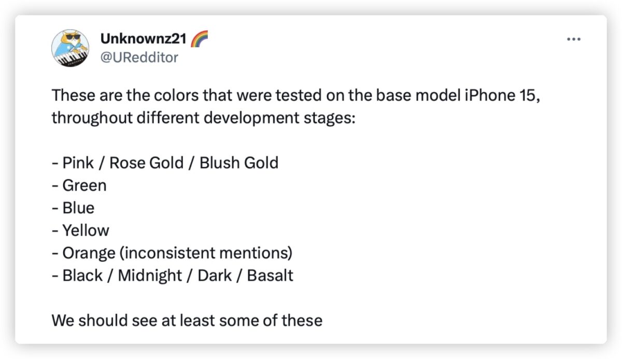Open the three-dot more options menu

point(573,39)
